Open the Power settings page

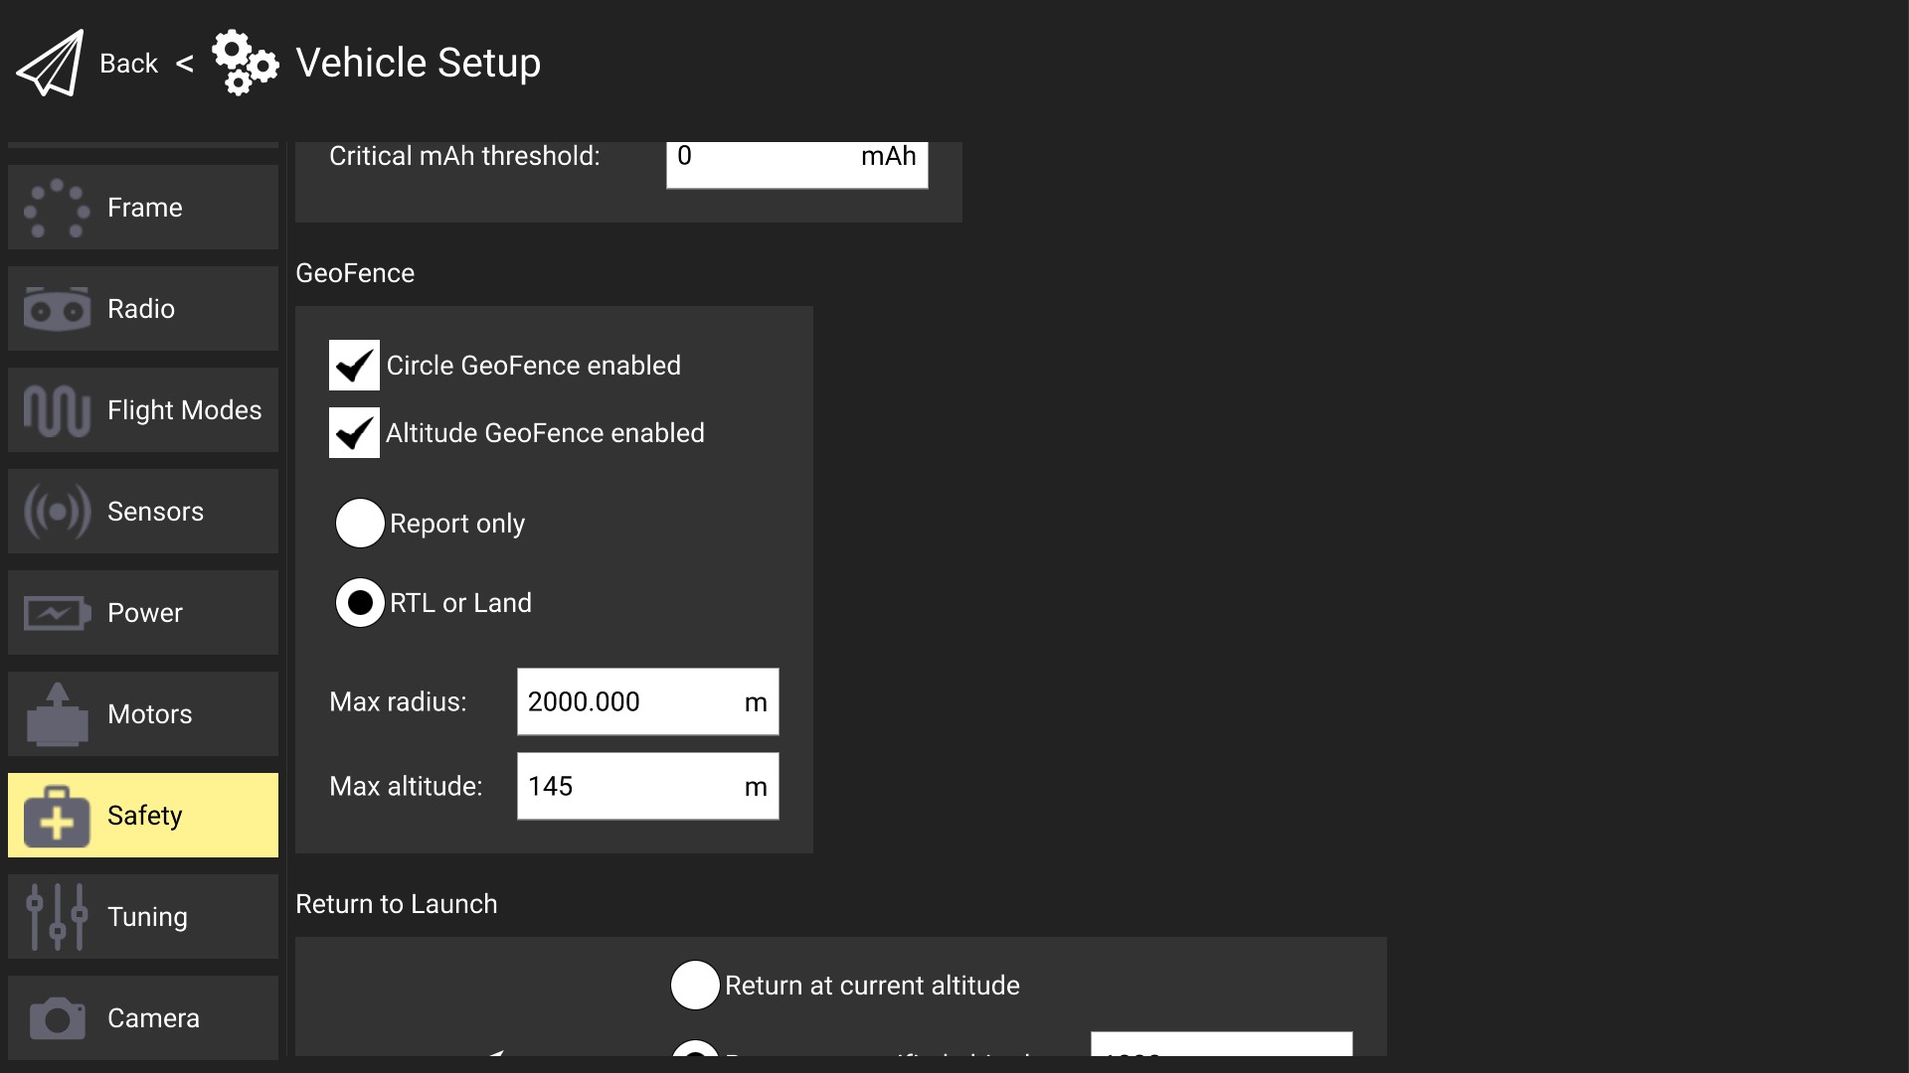[143, 613]
